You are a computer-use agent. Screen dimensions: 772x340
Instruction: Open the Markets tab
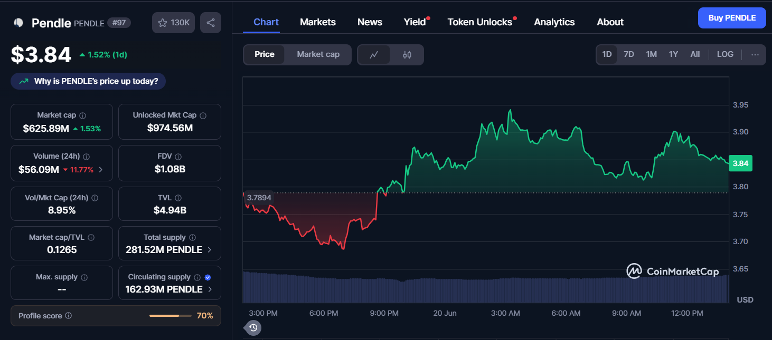pos(318,22)
